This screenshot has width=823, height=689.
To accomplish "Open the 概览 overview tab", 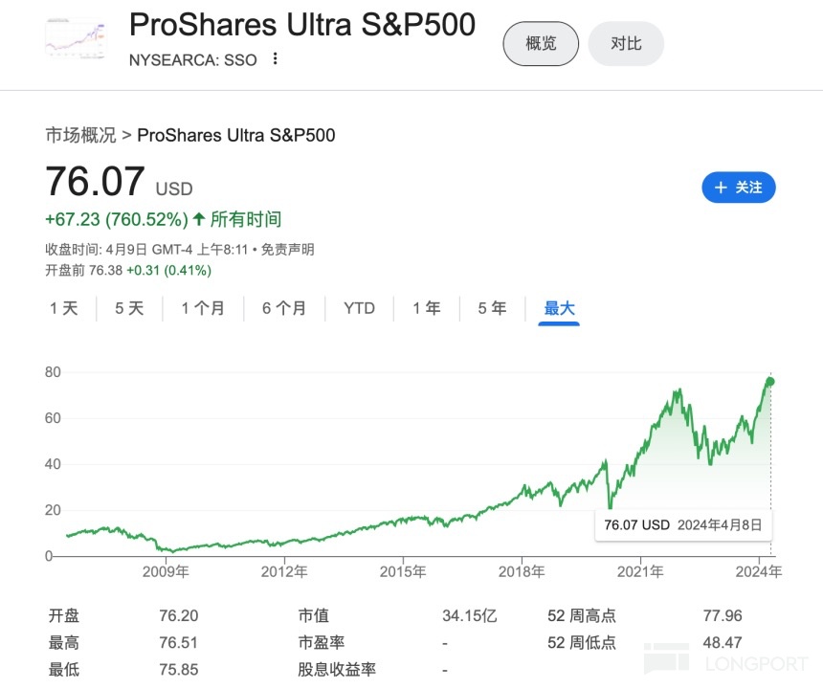I will click(542, 43).
